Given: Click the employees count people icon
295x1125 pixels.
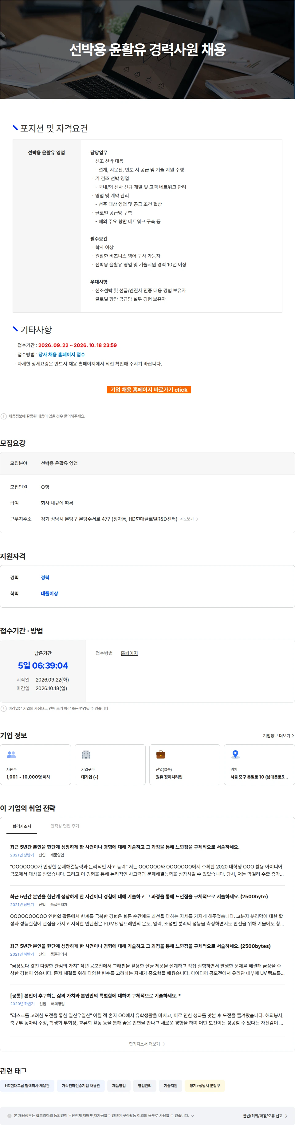Looking at the screenshot, I should point(11,754).
